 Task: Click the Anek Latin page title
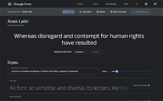18,21
